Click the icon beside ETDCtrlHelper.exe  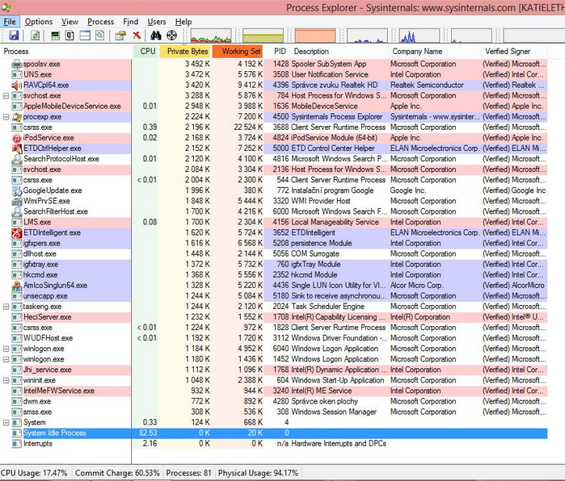pos(17,148)
